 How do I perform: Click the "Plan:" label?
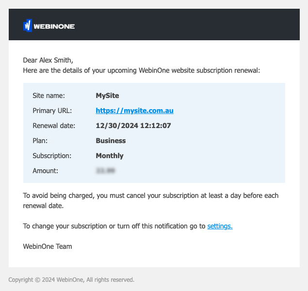click(40, 141)
